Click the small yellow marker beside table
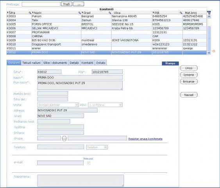Screen dimensions: 220x188 pos(214,51)
